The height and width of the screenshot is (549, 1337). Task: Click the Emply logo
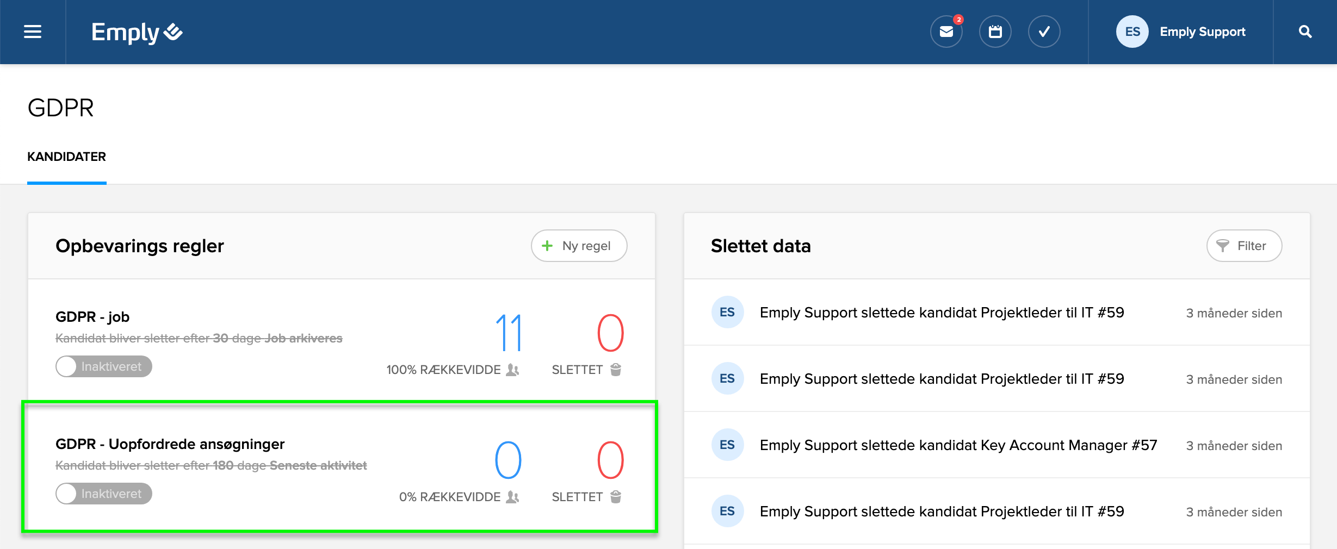click(137, 33)
